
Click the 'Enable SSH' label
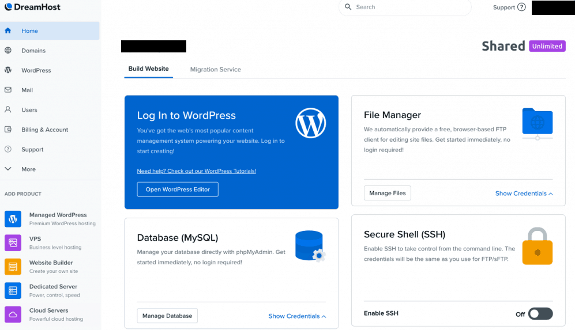click(x=381, y=313)
